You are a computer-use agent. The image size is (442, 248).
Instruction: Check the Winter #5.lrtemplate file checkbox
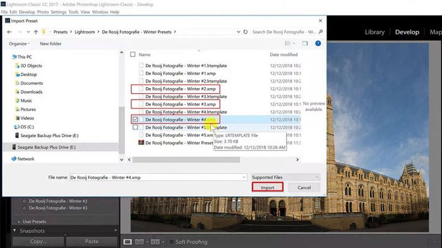tap(135, 127)
